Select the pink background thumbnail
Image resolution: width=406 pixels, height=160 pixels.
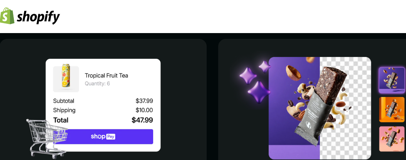[x=392, y=139]
